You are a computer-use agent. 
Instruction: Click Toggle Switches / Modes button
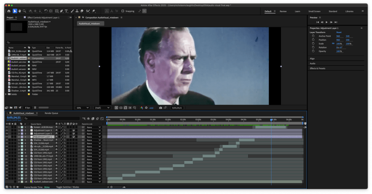click(x=67, y=187)
